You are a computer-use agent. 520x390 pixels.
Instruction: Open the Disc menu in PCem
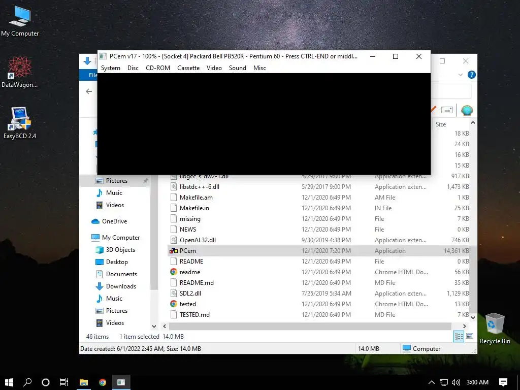coord(133,68)
